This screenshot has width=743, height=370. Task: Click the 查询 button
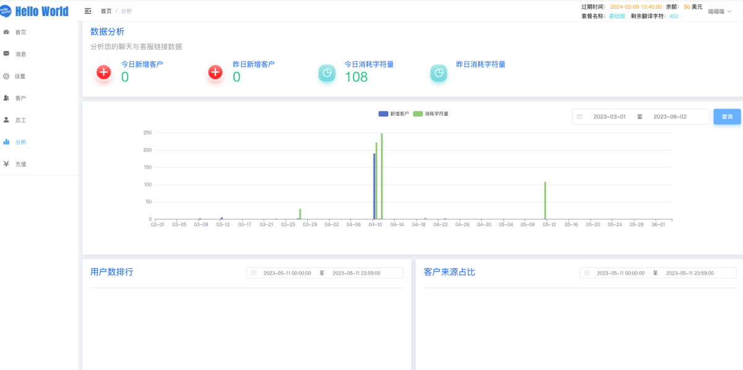pyautogui.click(x=727, y=117)
